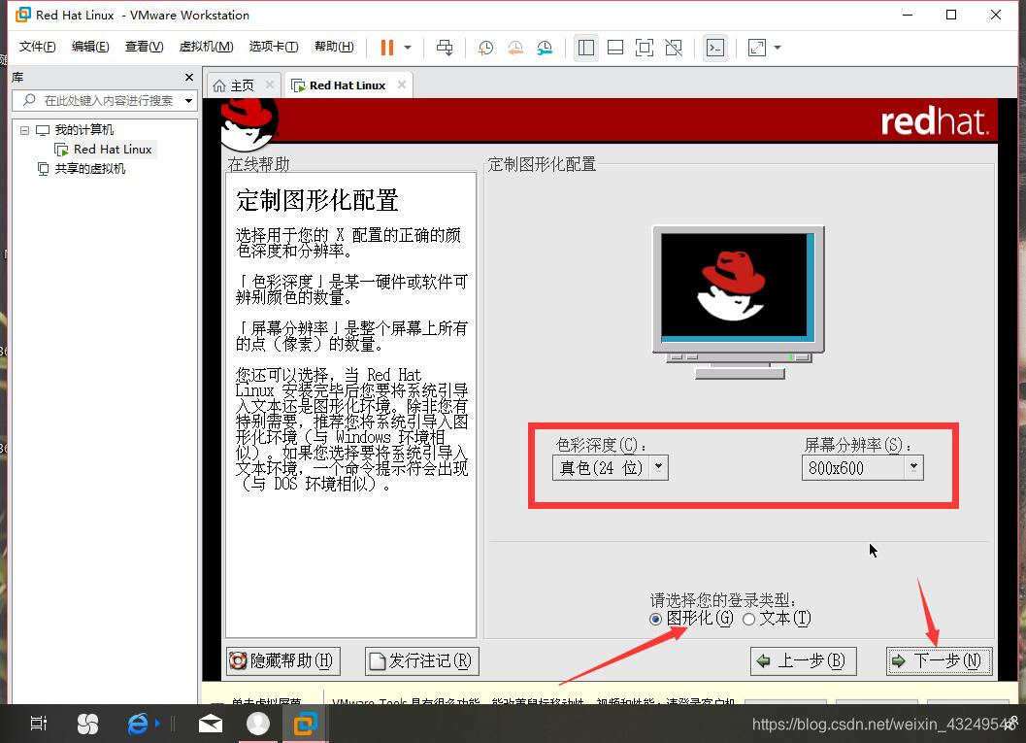1026x743 pixels.
Task: Toggle the thumbnail bar view icon
Action: coord(615,48)
